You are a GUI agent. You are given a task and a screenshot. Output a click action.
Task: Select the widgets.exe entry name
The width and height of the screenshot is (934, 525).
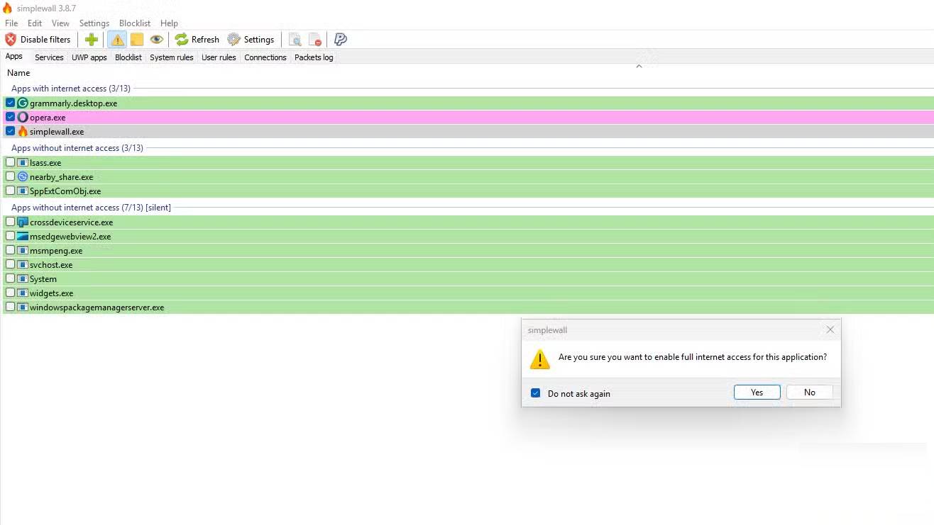click(x=52, y=293)
